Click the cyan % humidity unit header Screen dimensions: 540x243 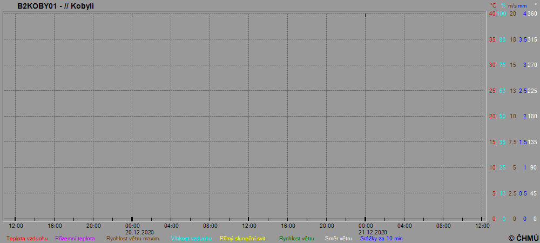tap(503, 5)
